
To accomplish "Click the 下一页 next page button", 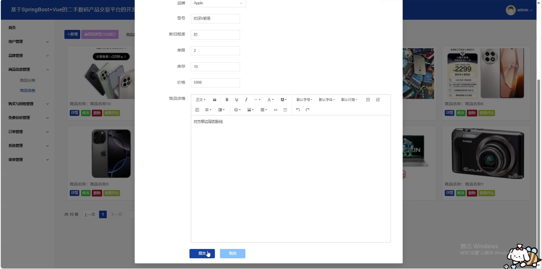I will pyautogui.click(x=116, y=215).
